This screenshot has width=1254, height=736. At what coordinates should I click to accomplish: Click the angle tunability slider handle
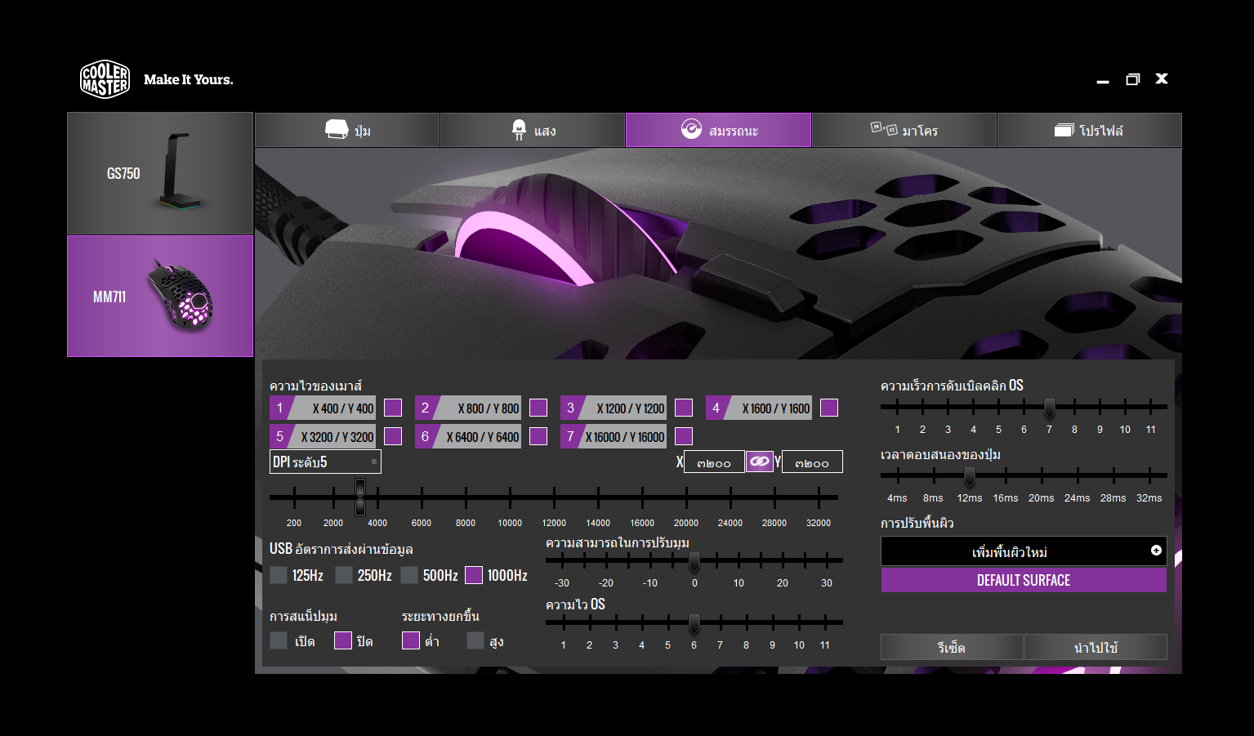click(694, 561)
